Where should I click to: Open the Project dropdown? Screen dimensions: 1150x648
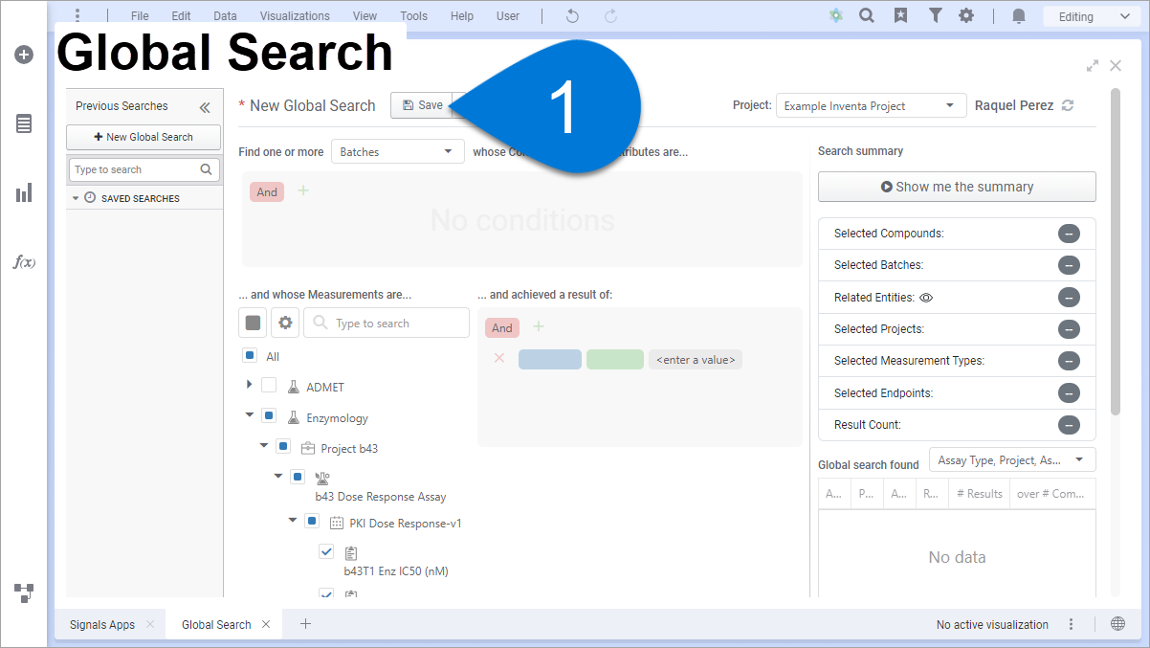pos(871,105)
